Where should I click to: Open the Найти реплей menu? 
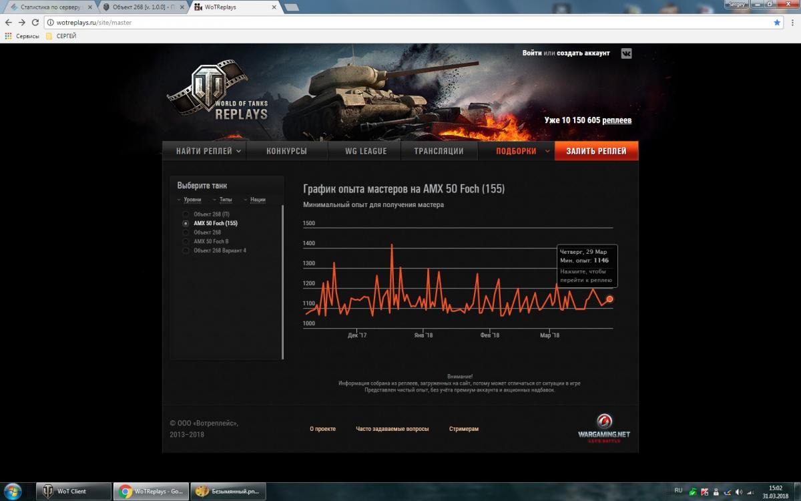point(204,151)
